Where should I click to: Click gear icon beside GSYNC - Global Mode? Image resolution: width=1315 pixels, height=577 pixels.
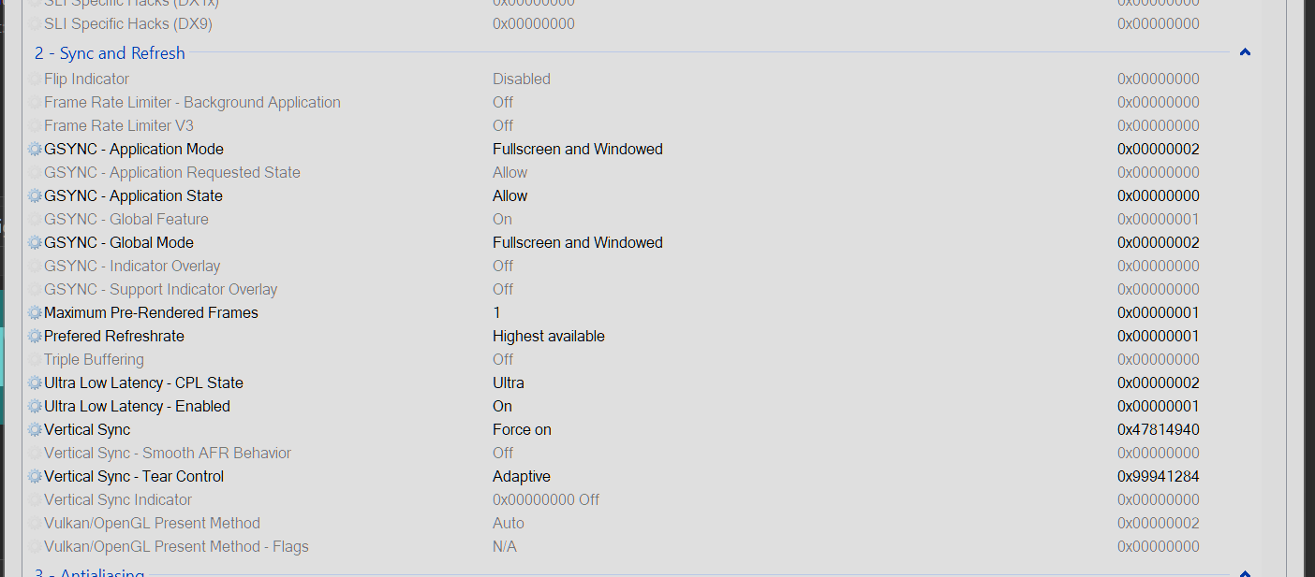click(36, 243)
